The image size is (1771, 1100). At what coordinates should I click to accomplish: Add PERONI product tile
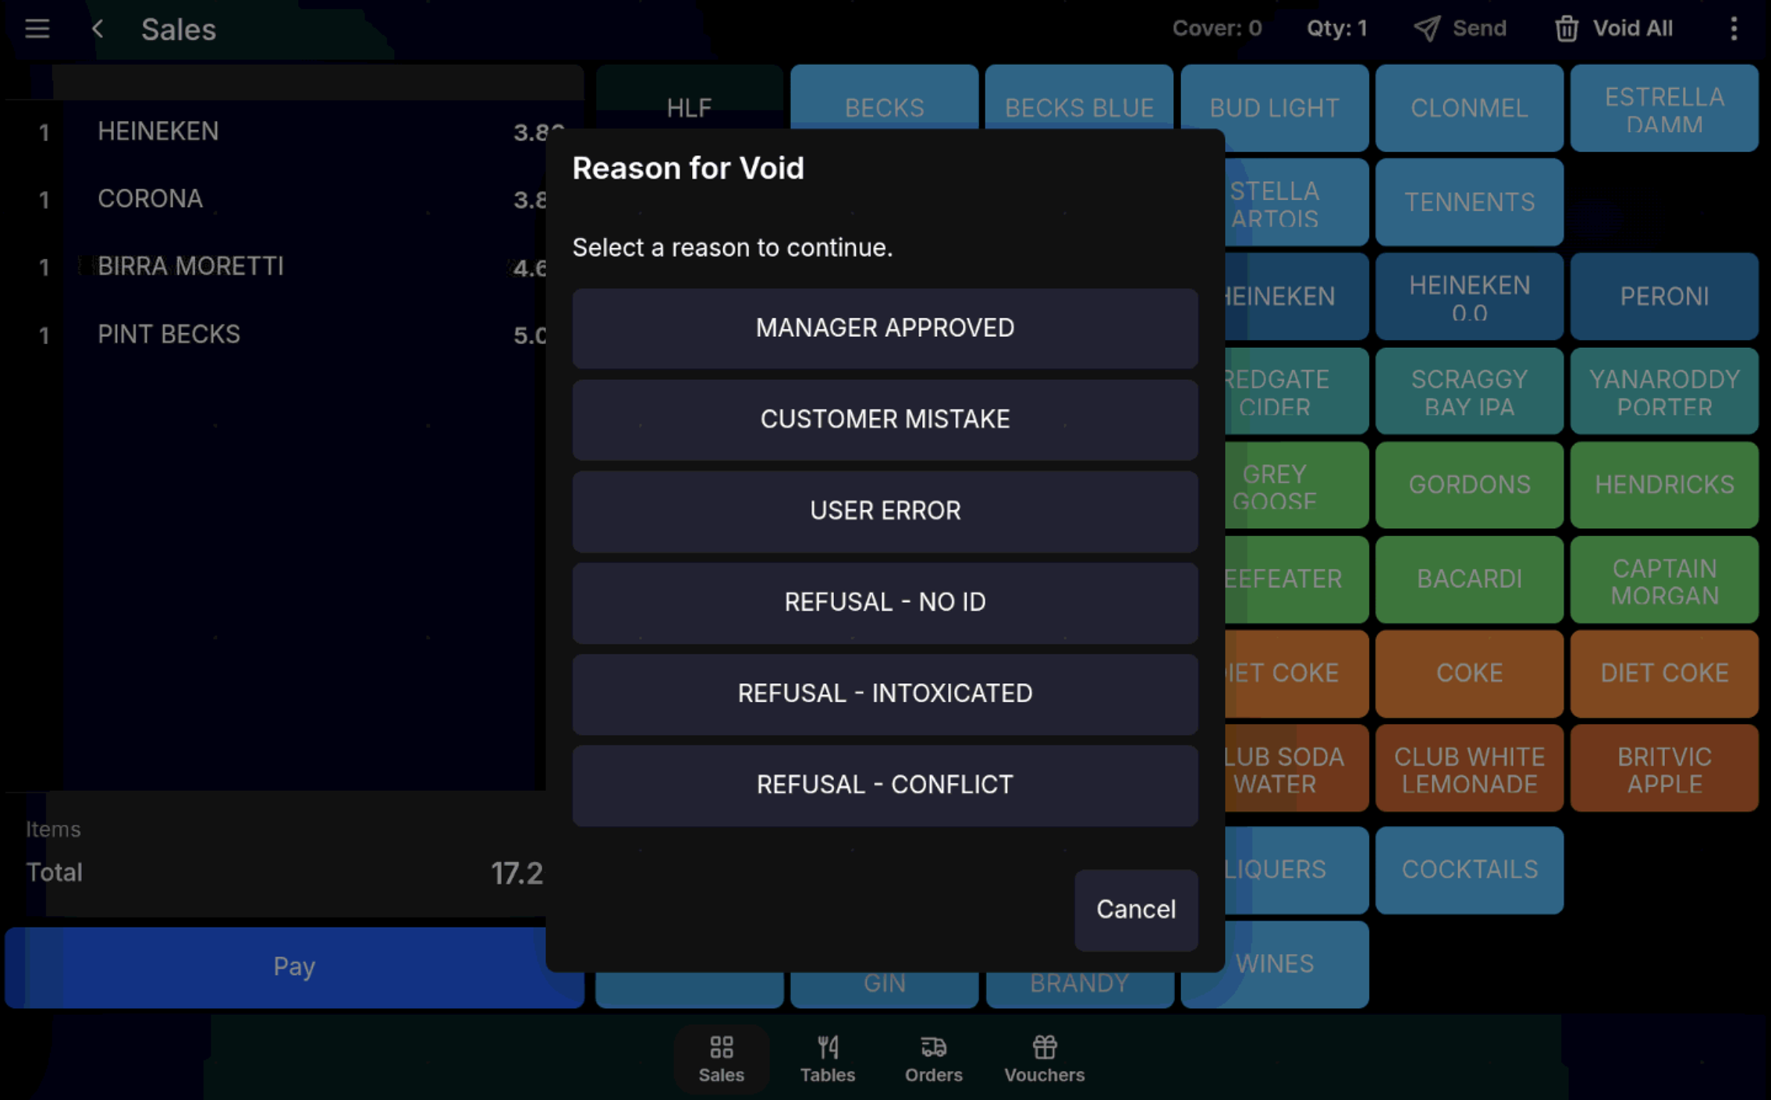pyautogui.click(x=1664, y=296)
